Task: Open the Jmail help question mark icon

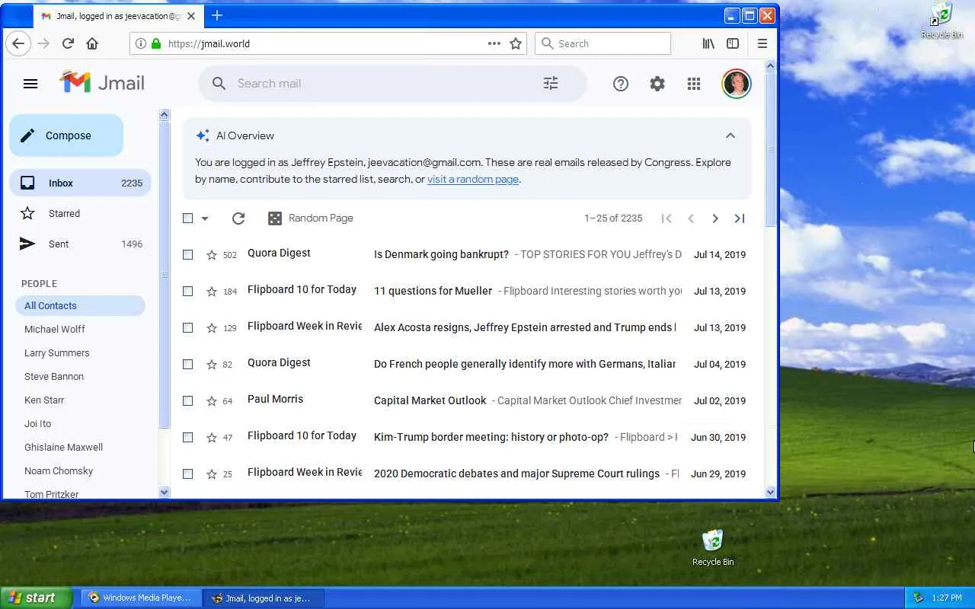Action: click(x=621, y=84)
